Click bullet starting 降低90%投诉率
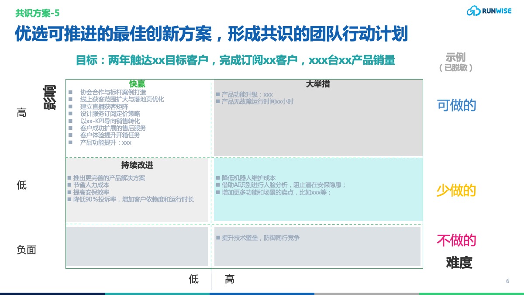Image resolution: width=524 pixels, height=295 pixels. (134, 199)
